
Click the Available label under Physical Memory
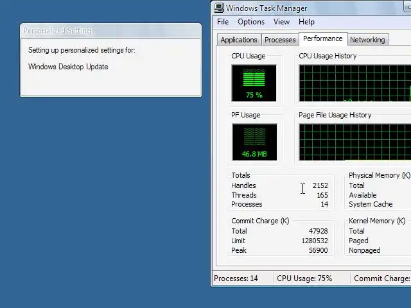click(x=362, y=195)
